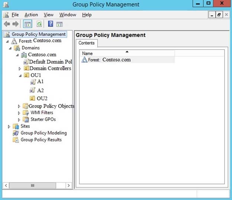Collapse the OU1 node
This screenshot has width=232, height=200.
tap(20, 76)
